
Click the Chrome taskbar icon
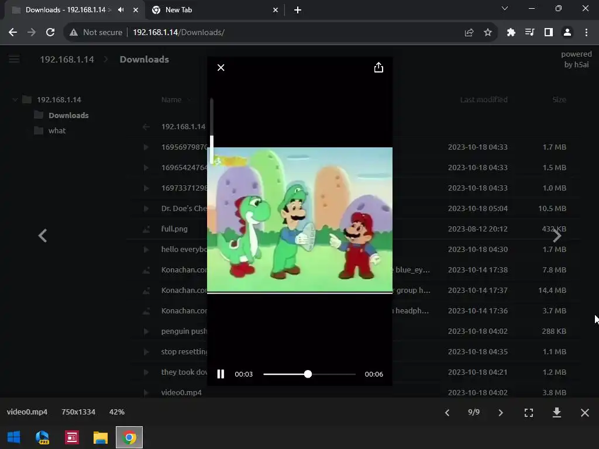pyautogui.click(x=129, y=437)
